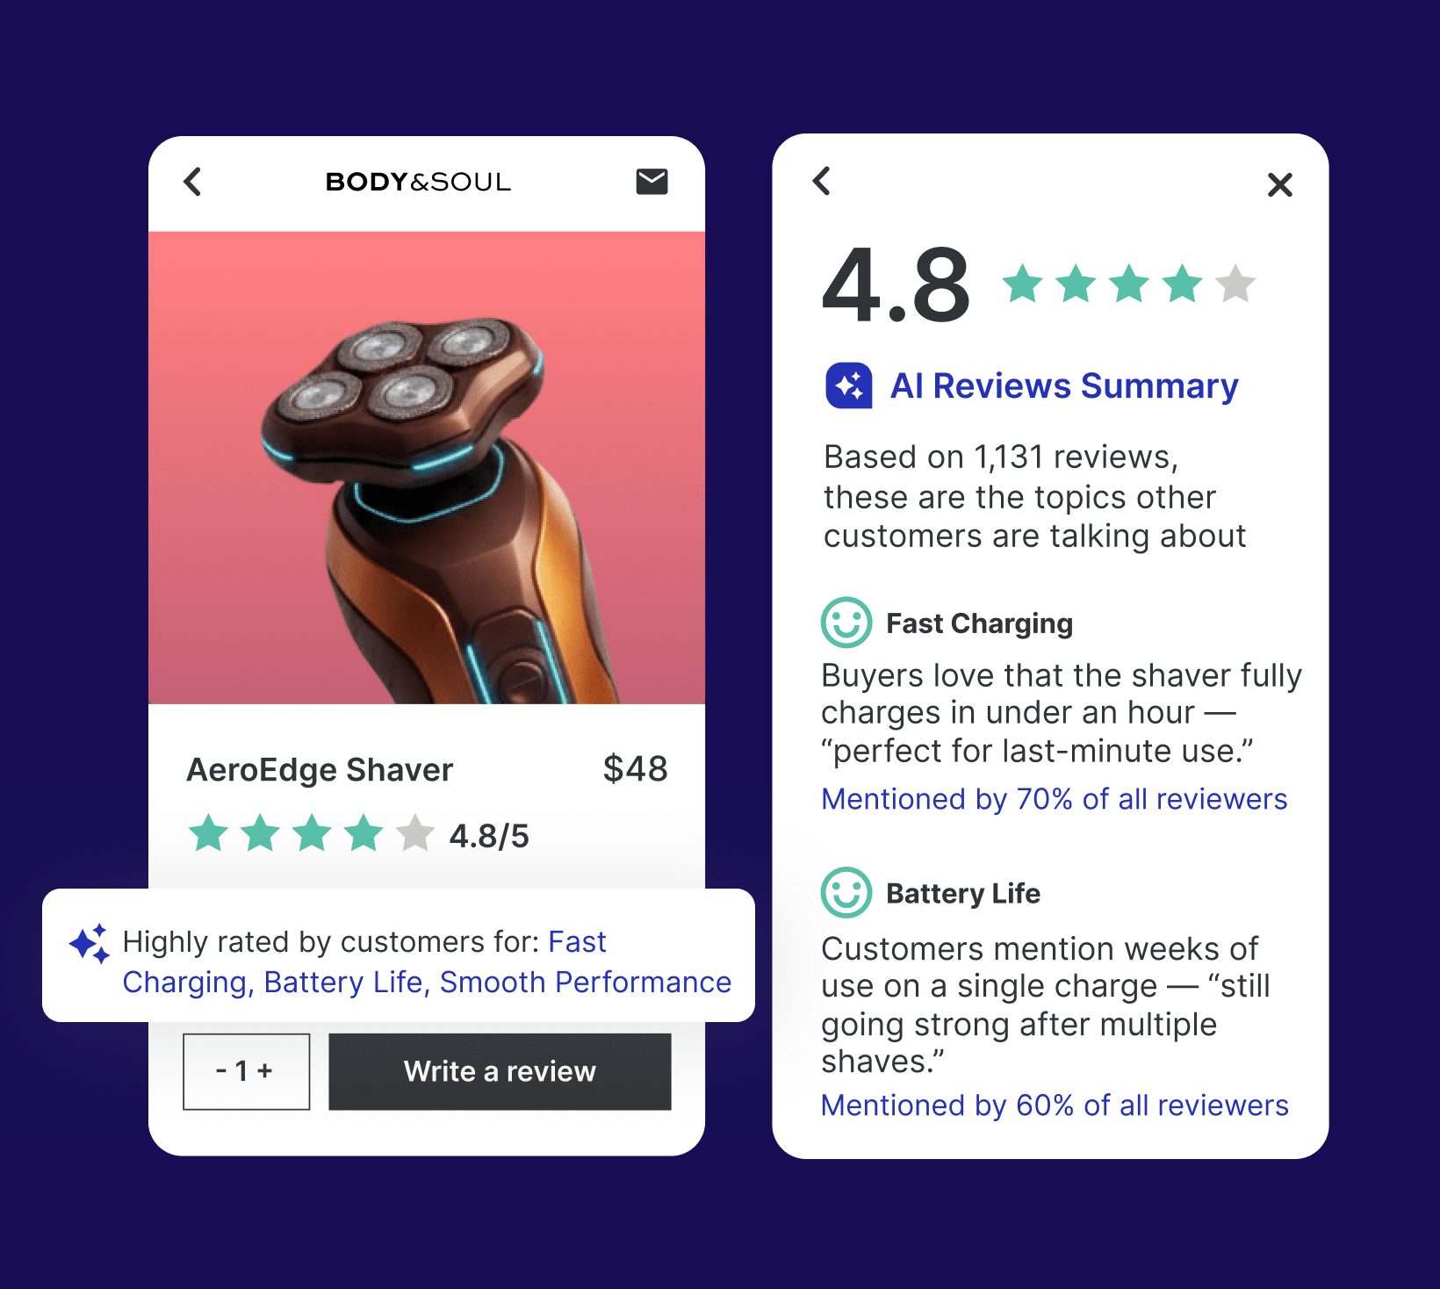1440x1289 pixels.
Task: Click Mentioned by 60% of all reviewers
Action: point(1055,1105)
